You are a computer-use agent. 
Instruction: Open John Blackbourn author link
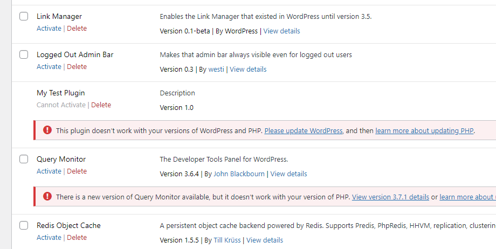[x=239, y=174]
